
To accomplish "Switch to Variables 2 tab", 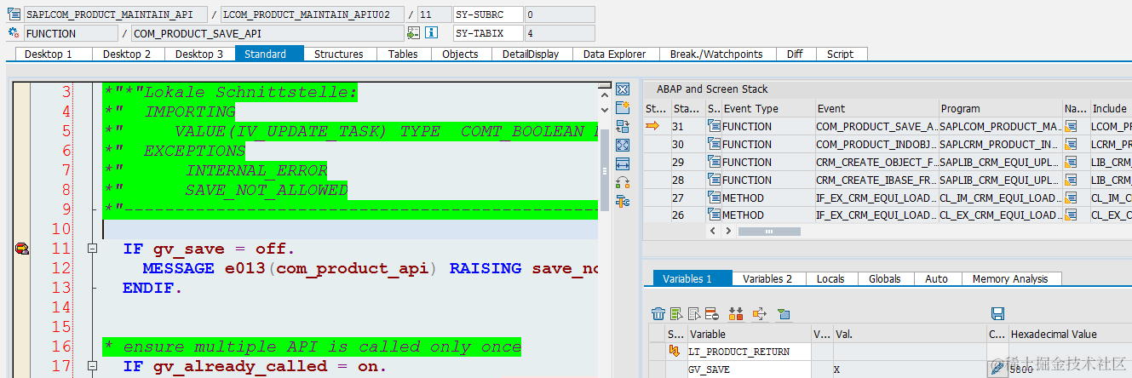I will 767,278.
